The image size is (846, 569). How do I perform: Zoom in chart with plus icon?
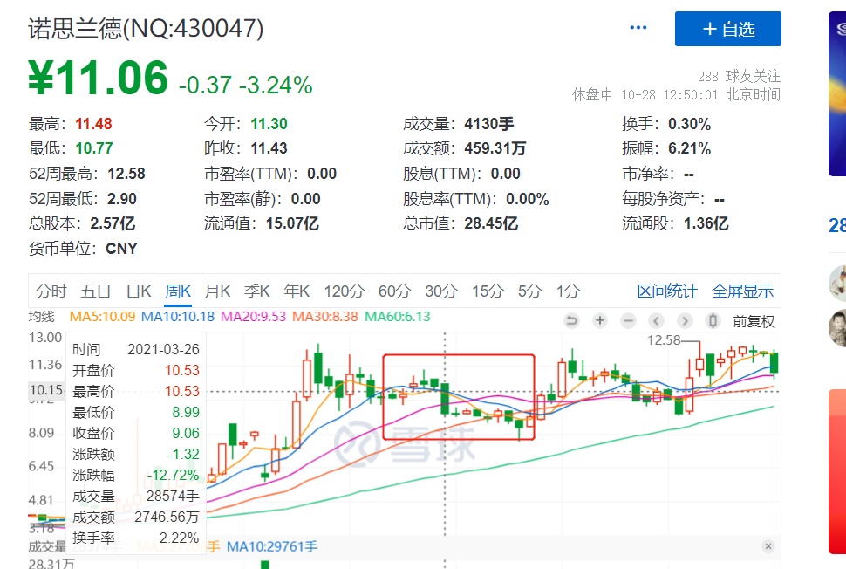pyautogui.click(x=600, y=321)
